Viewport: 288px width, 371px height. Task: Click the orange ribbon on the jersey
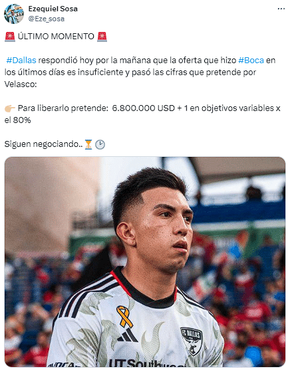[x=124, y=316]
